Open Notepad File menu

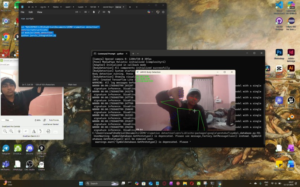(22, 12)
